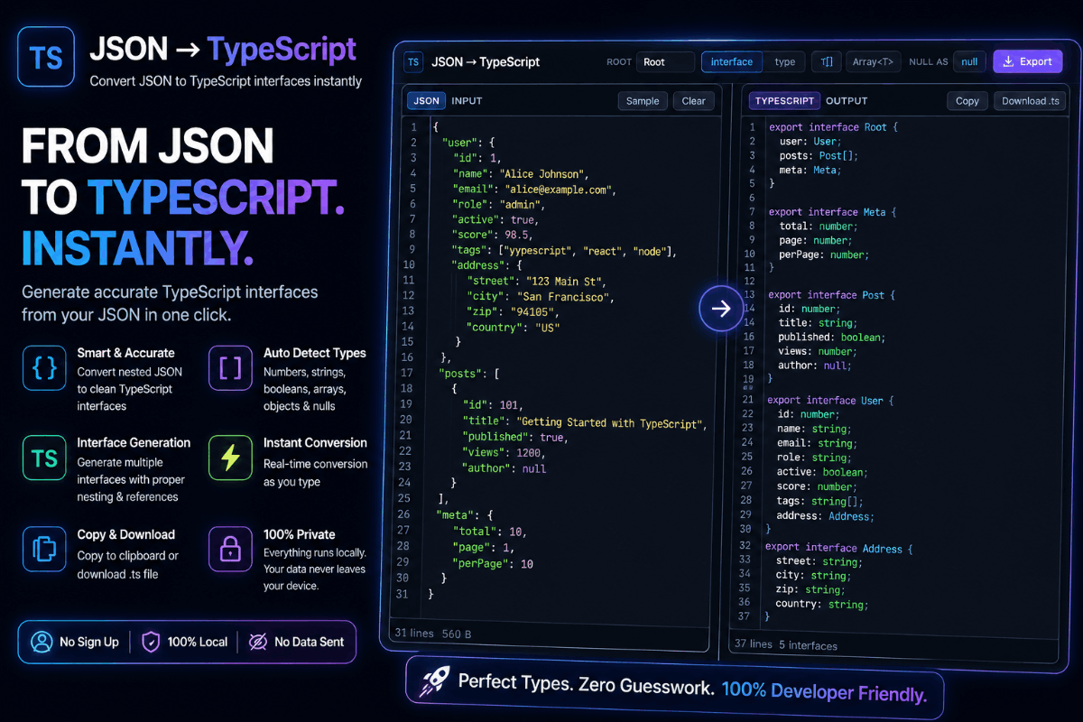The image size is (1083, 722).
Task: Click the INPUT label
Action: point(467,101)
